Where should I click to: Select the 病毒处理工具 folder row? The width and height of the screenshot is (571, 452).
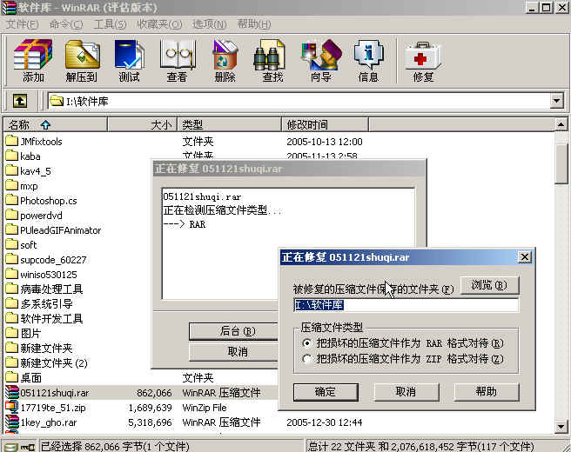tap(51, 289)
